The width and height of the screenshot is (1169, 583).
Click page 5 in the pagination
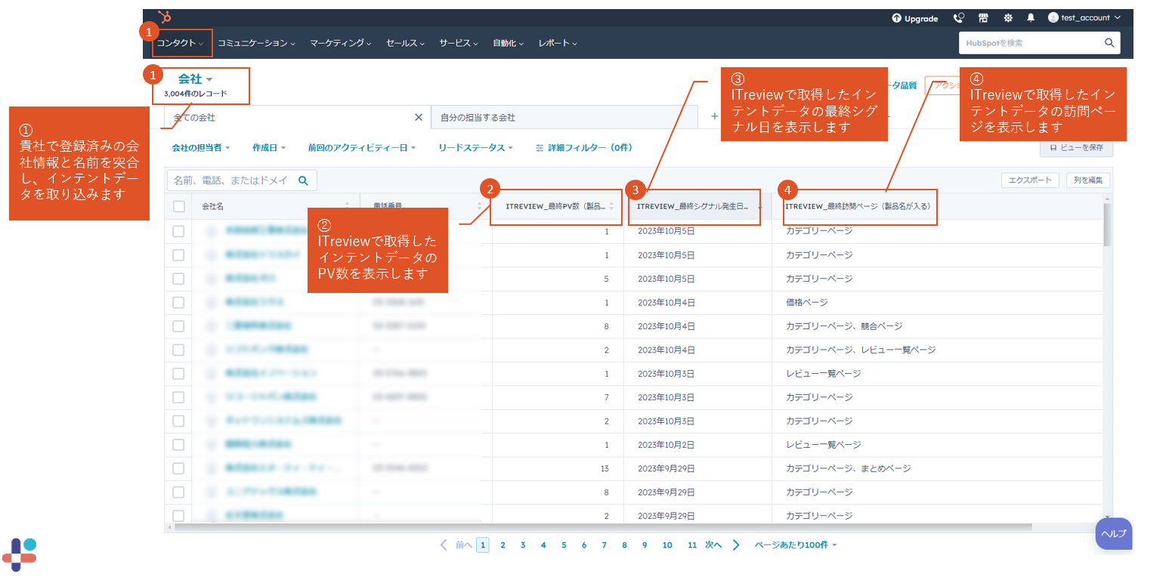(x=564, y=544)
